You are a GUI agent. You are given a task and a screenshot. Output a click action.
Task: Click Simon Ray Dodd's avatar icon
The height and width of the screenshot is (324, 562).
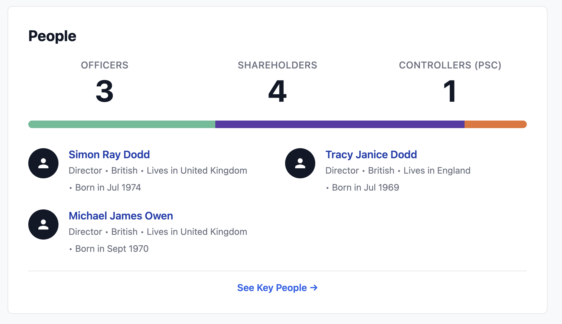pos(43,163)
